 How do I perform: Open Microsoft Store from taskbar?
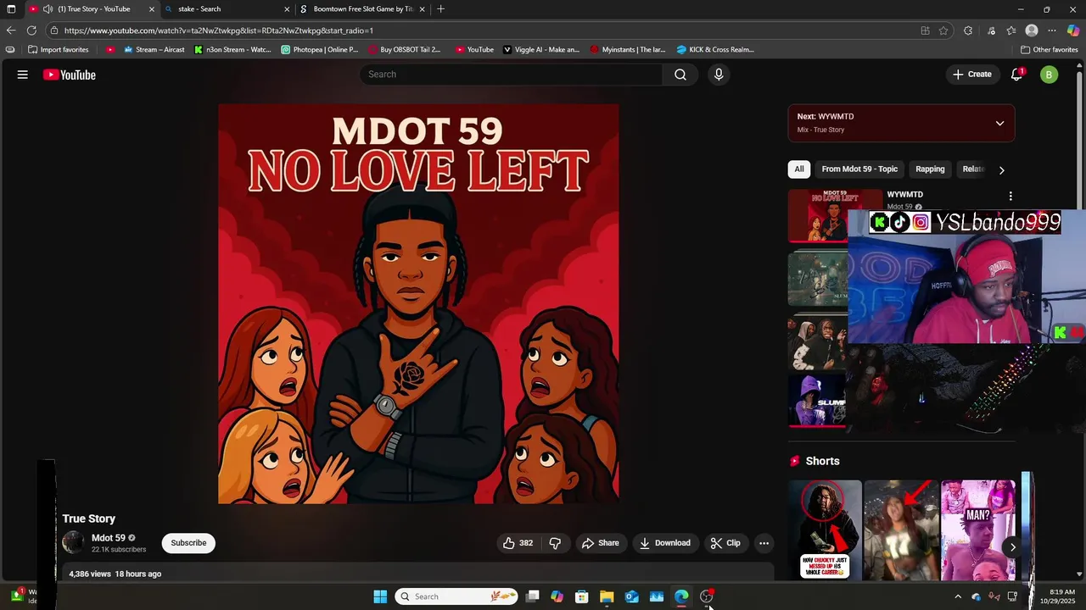pos(582,596)
